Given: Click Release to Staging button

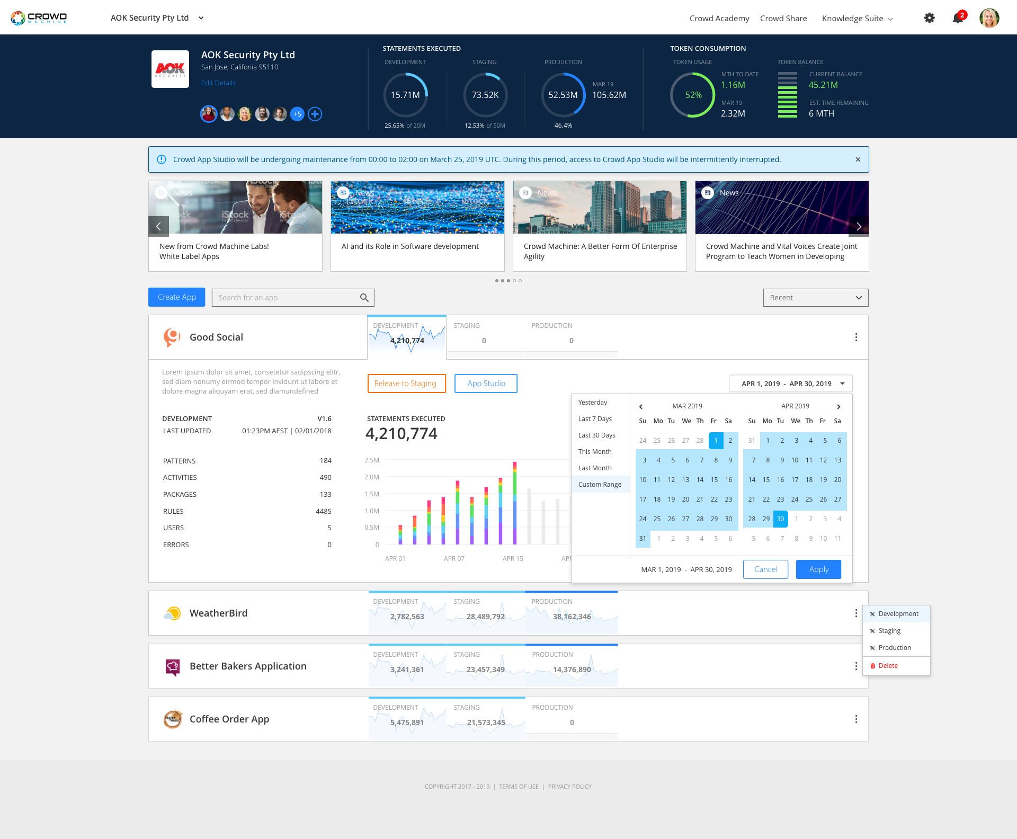Looking at the screenshot, I should (x=407, y=383).
